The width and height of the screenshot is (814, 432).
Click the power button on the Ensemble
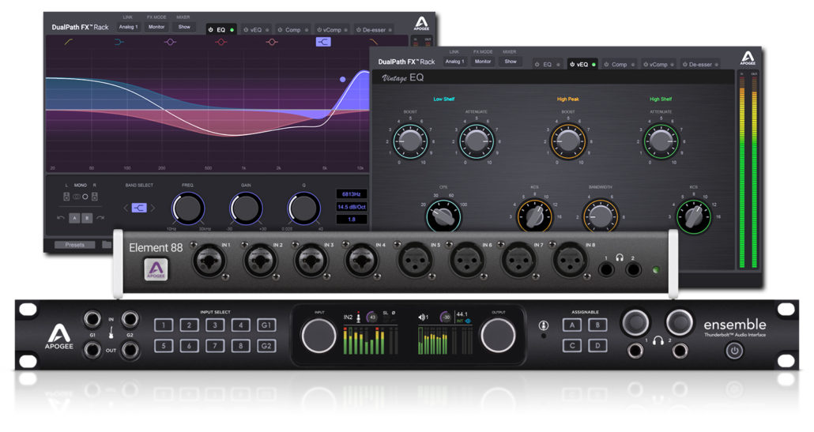point(734,351)
